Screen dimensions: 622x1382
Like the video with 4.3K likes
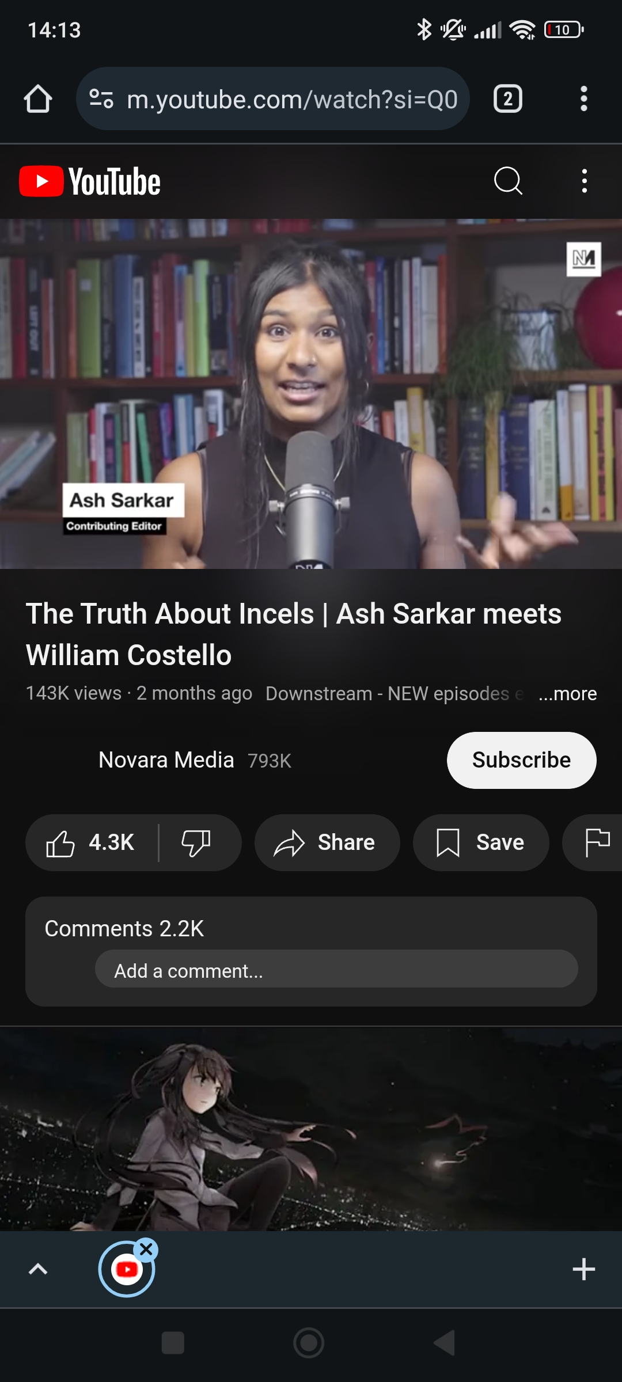click(91, 842)
